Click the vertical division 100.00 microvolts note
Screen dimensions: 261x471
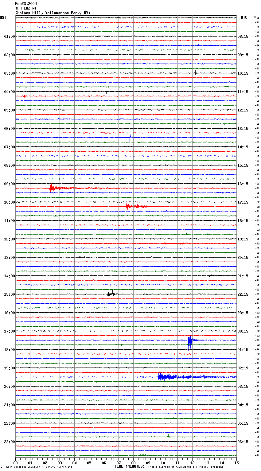click(x=39, y=467)
